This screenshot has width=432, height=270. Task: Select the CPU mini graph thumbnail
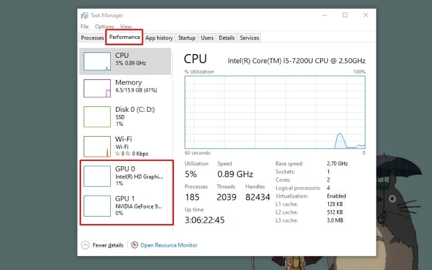97,61
